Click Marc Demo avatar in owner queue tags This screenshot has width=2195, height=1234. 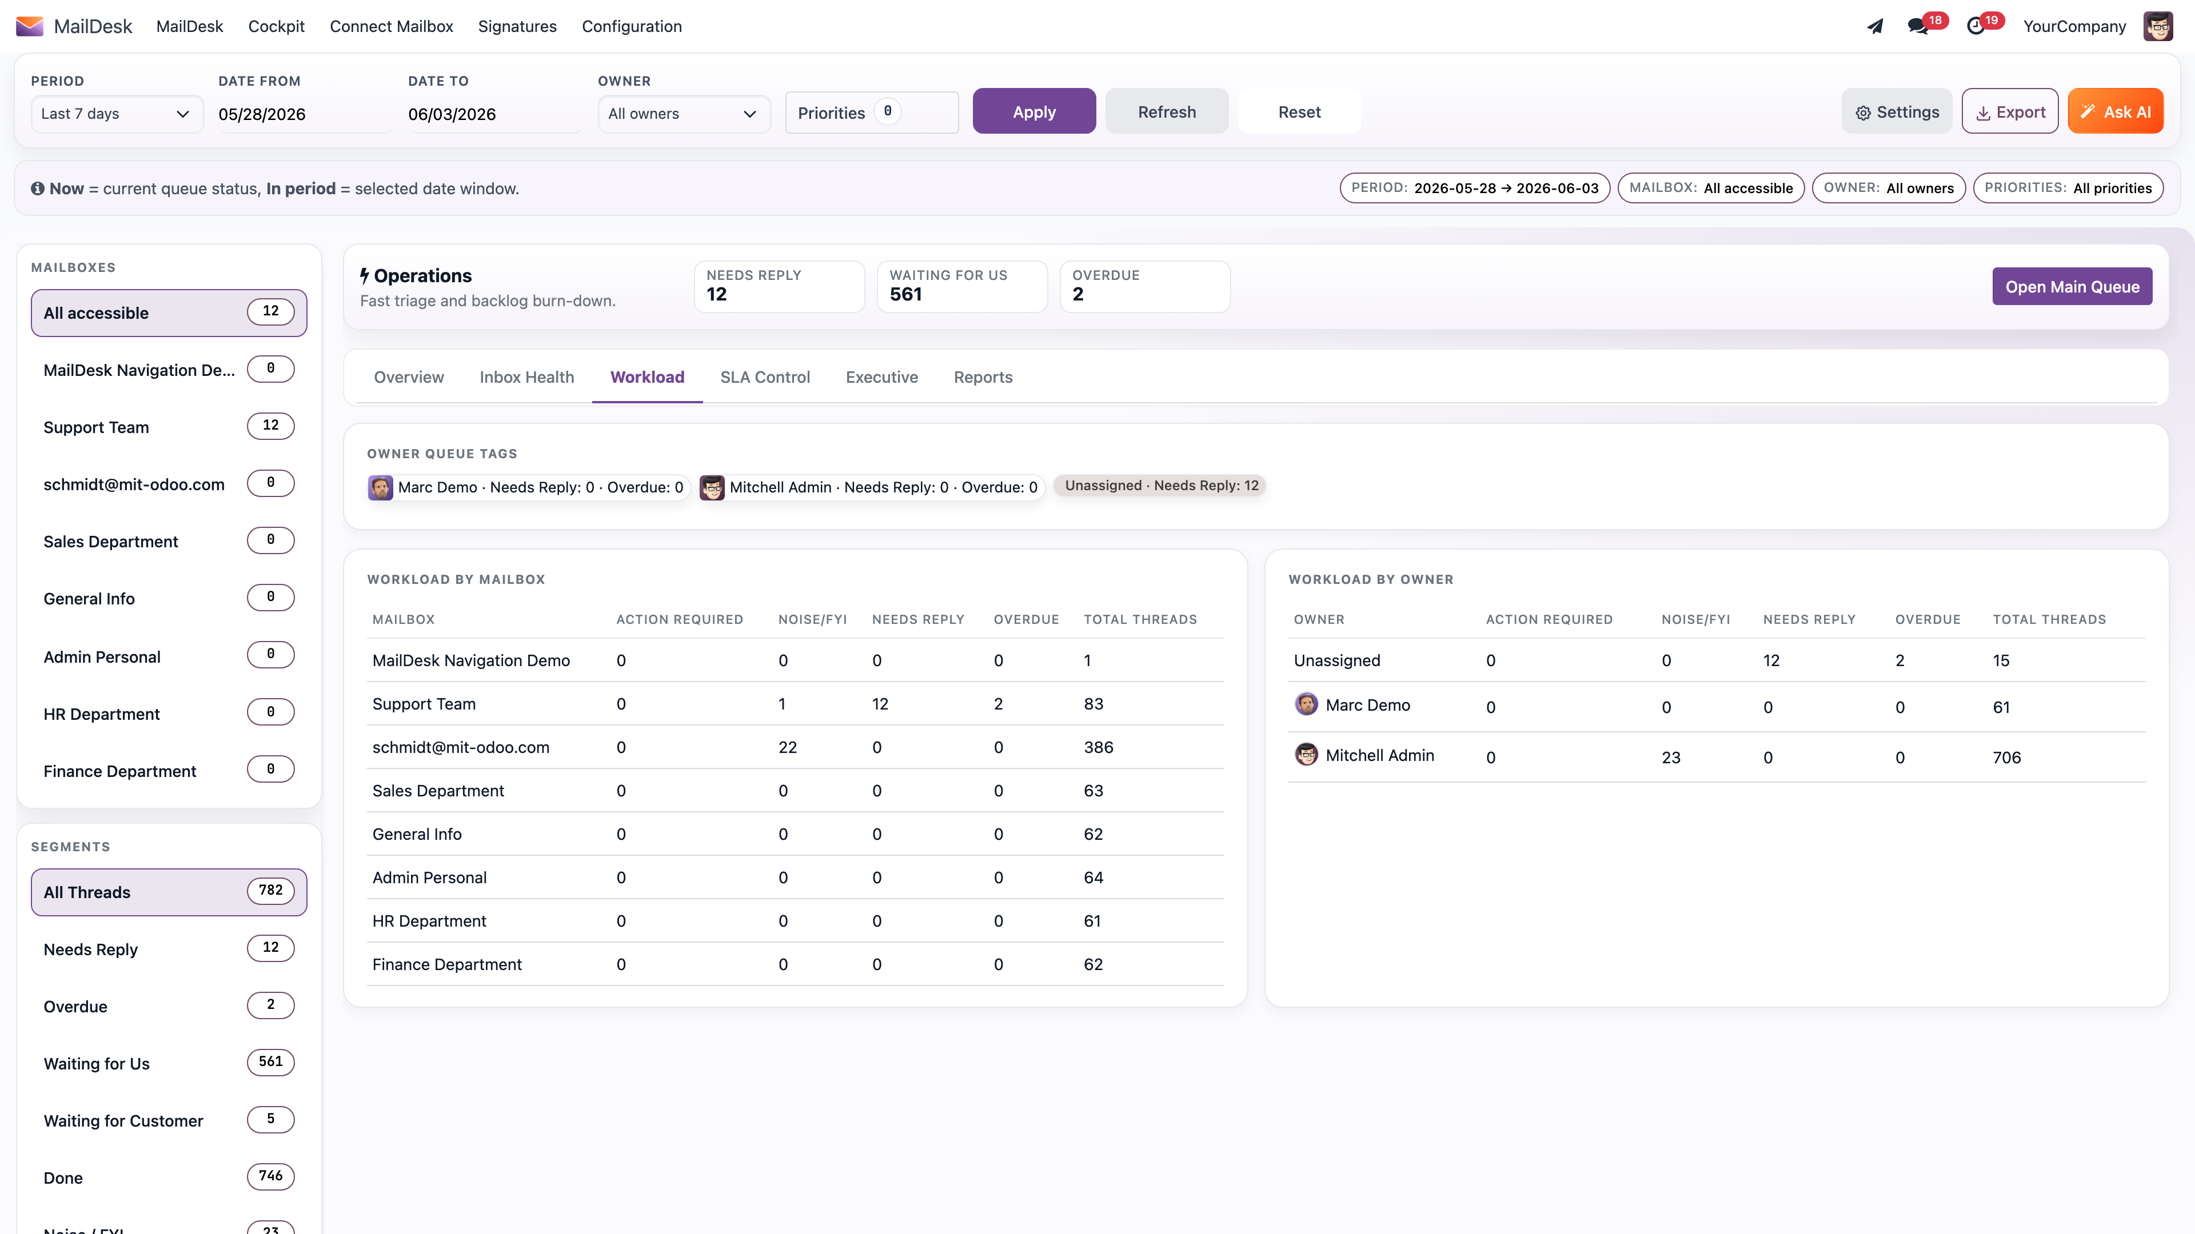pos(380,487)
